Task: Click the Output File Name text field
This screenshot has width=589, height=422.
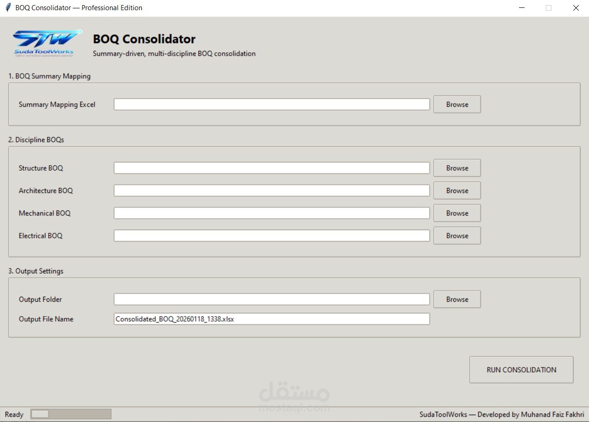Action: coord(272,319)
